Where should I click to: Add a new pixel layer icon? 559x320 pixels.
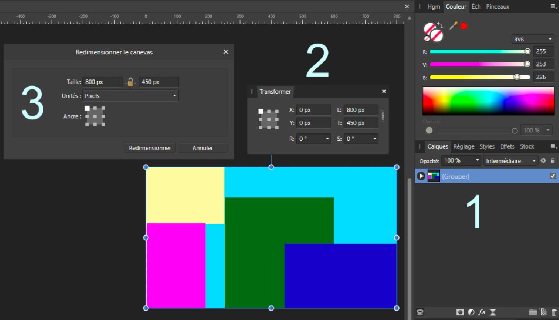[544, 312]
